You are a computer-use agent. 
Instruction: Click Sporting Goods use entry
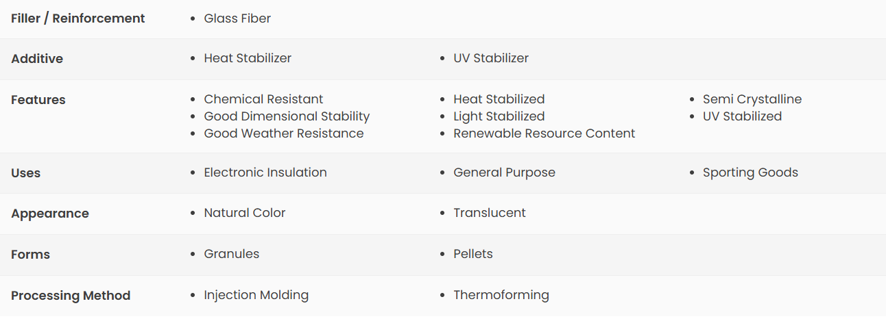(x=750, y=172)
